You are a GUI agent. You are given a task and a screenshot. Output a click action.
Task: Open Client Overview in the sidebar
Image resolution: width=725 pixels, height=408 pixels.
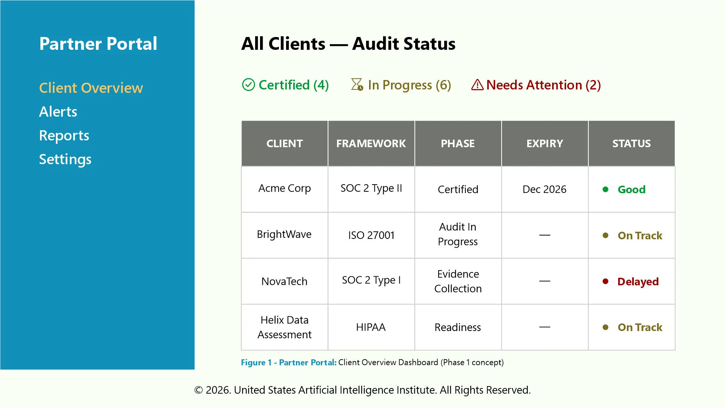pyautogui.click(x=91, y=88)
